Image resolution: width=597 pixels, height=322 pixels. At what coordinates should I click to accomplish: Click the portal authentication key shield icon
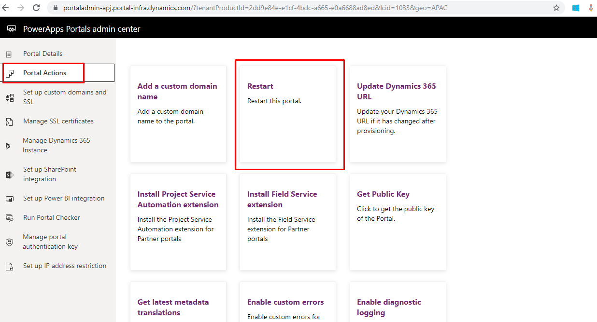[x=9, y=242]
